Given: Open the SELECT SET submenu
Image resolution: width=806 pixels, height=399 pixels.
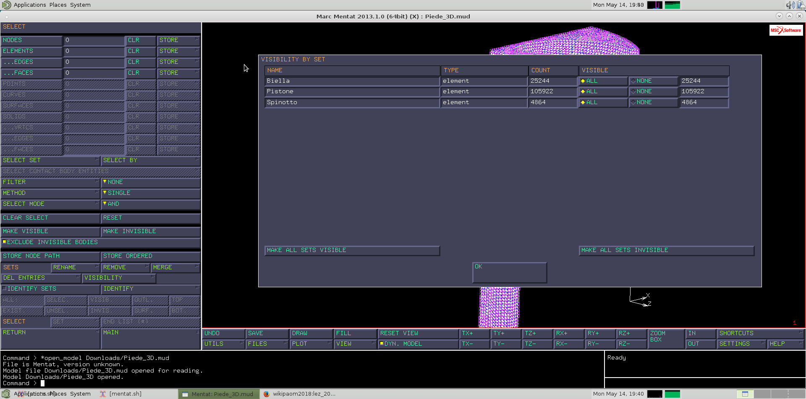Looking at the screenshot, I should pos(50,160).
